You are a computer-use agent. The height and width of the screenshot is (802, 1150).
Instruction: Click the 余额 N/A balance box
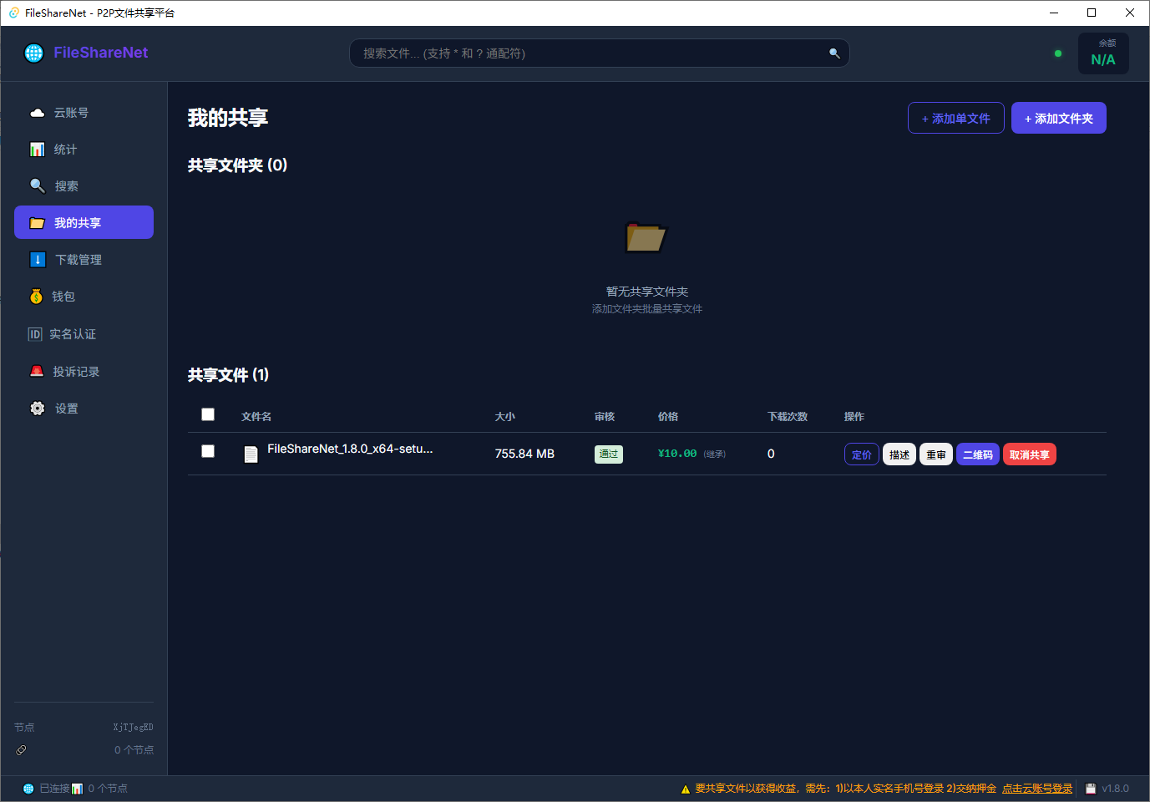[1103, 53]
